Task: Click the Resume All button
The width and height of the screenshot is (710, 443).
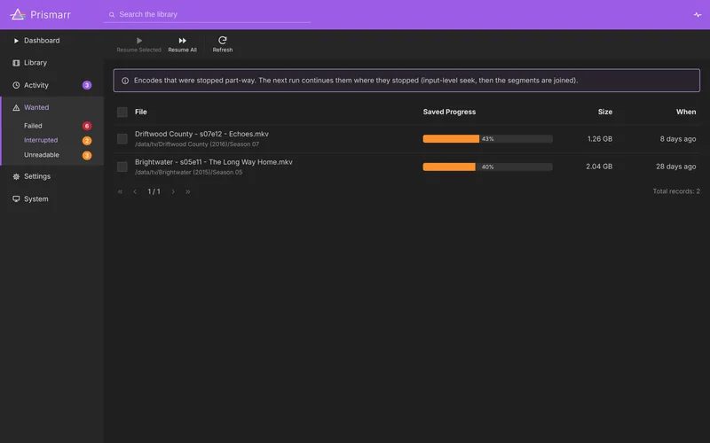Action: [183, 45]
